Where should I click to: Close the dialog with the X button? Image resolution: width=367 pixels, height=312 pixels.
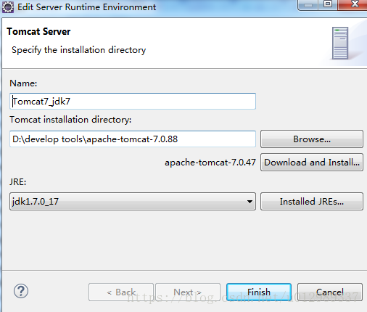pos(353,4)
